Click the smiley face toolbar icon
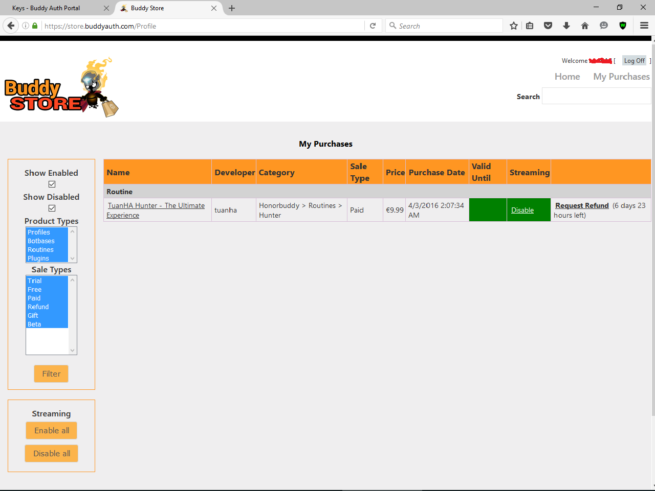The image size is (655, 491). coord(604,26)
